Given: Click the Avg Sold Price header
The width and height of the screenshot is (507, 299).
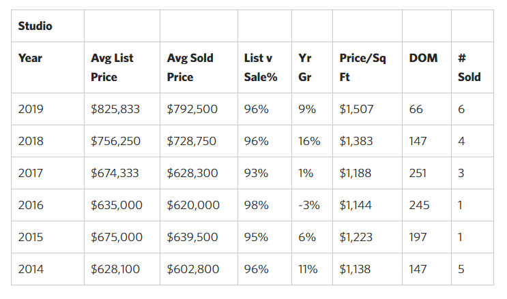Looking at the screenshot, I should (190, 67).
